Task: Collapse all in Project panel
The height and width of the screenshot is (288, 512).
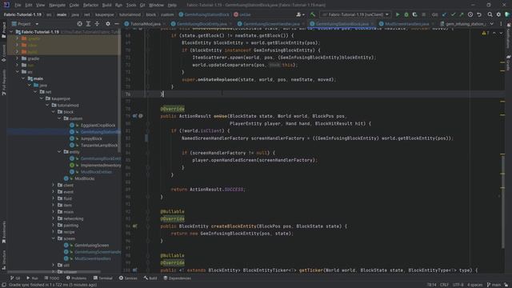Action: [x=97, y=24]
